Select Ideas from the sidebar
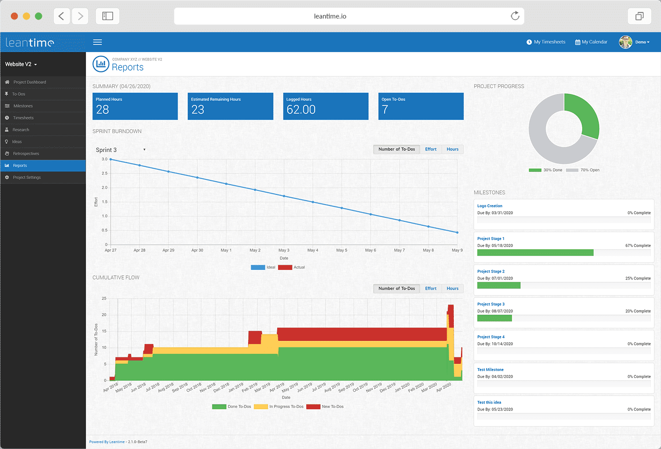This screenshot has width=661, height=449. tap(17, 142)
